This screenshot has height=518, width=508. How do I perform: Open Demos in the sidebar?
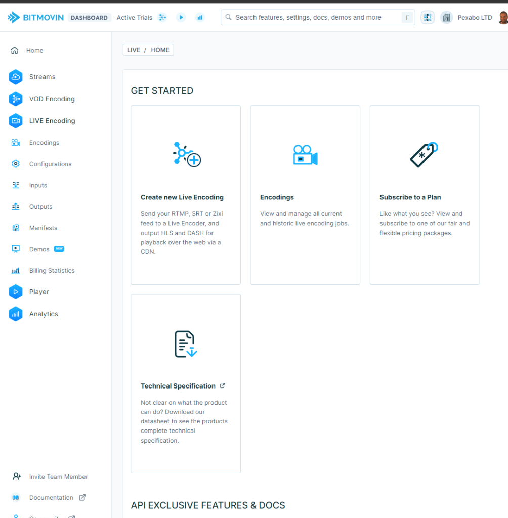(39, 249)
